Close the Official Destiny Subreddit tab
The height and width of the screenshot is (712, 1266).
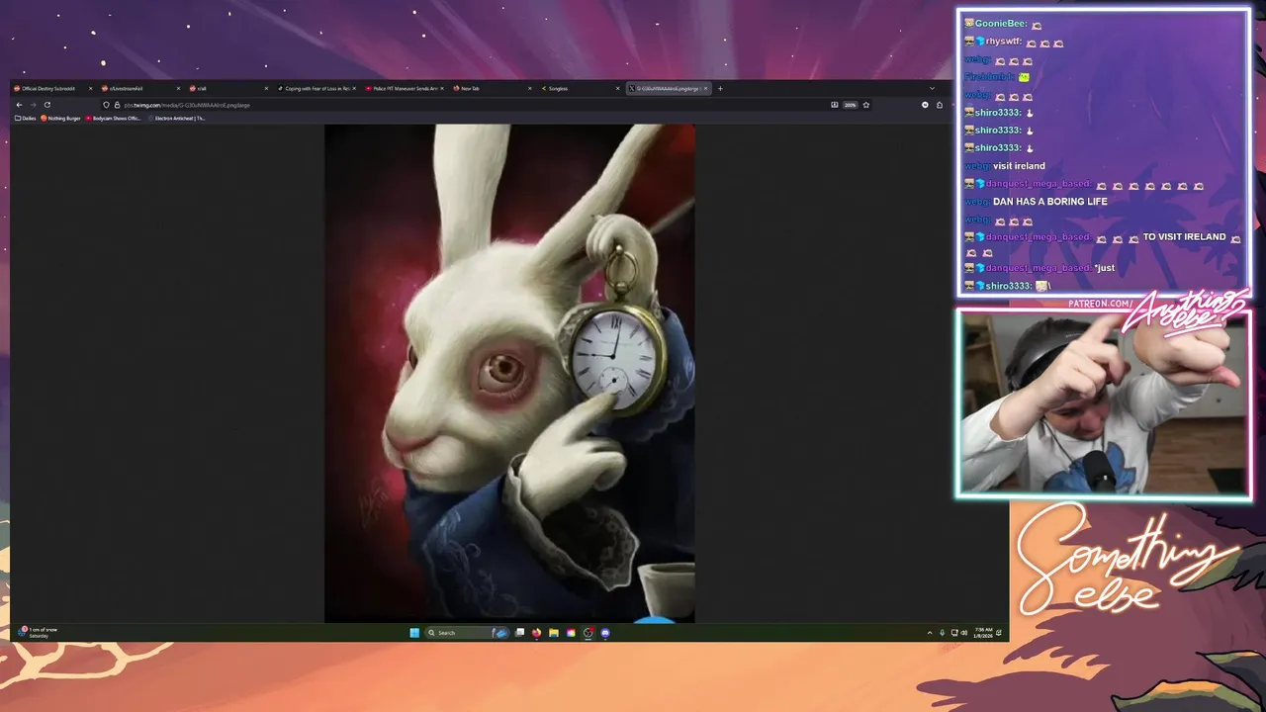(x=90, y=88)
